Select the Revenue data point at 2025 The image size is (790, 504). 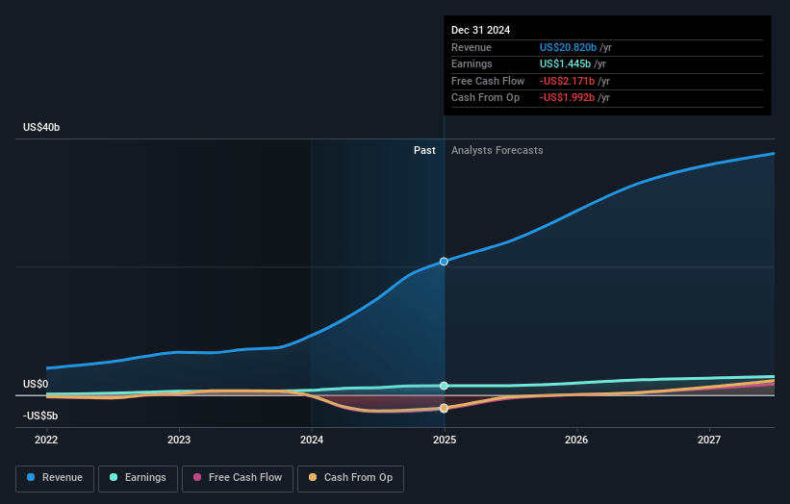(444, 262)
